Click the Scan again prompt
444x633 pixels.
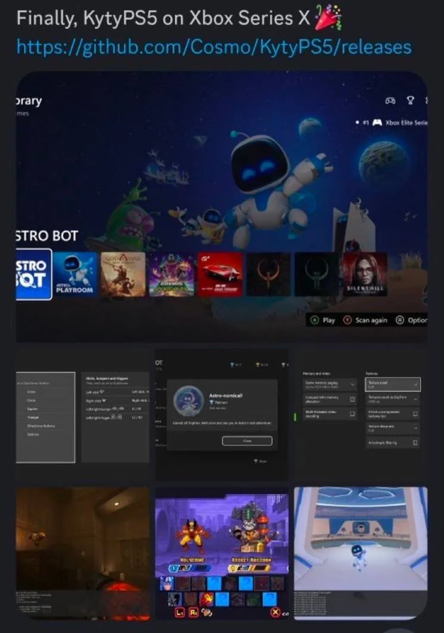pos(365,320)
